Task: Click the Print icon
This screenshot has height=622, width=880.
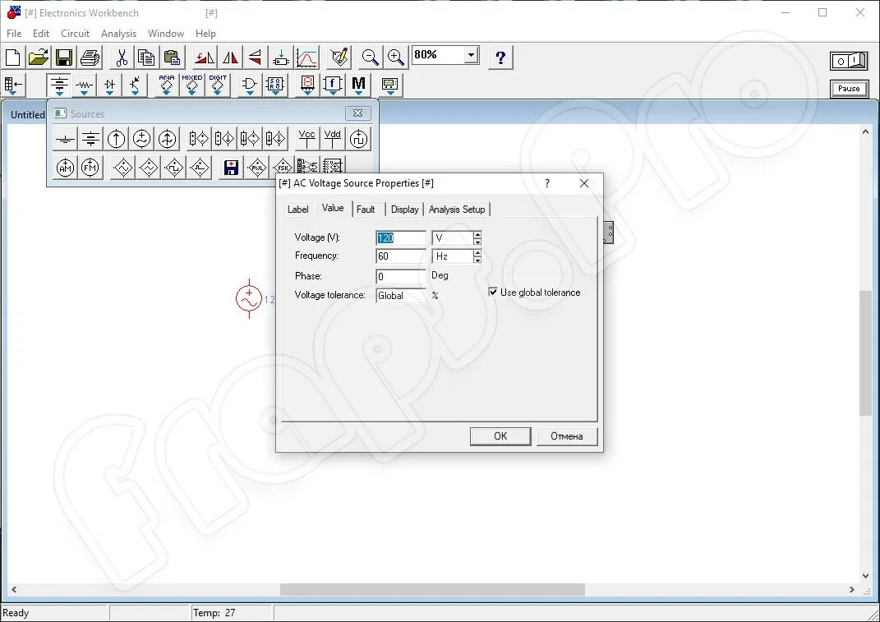Action: 90,58
